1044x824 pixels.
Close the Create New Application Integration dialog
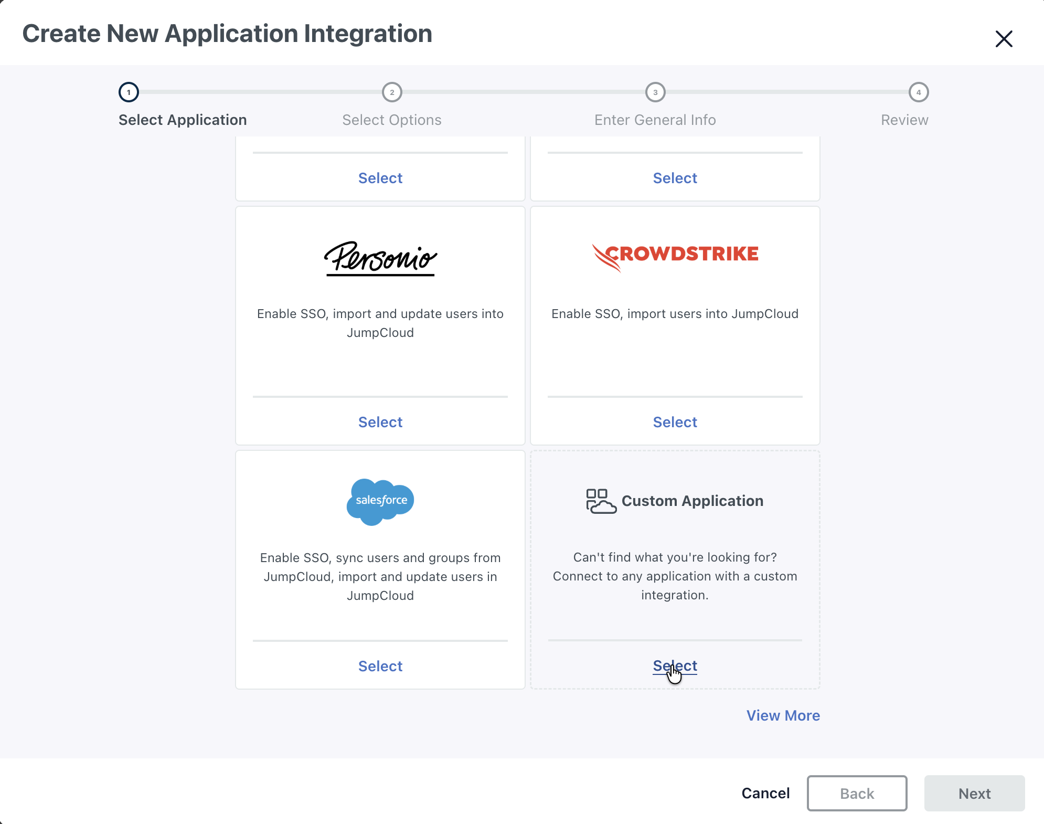click(1004, 39)
